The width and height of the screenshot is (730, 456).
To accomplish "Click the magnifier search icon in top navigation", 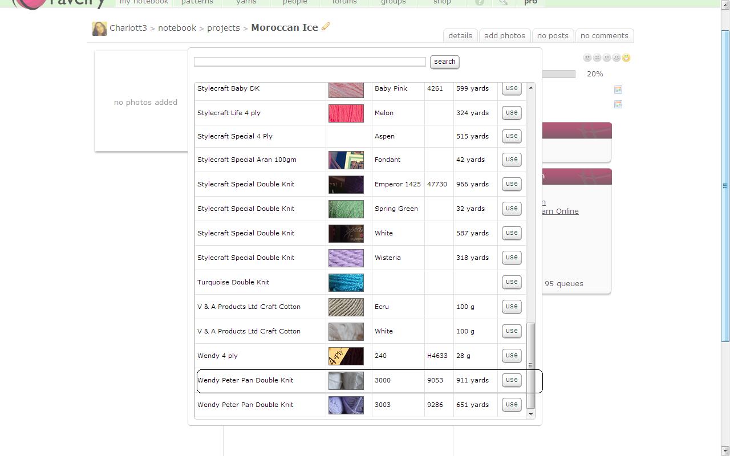I will click(503, 2).
